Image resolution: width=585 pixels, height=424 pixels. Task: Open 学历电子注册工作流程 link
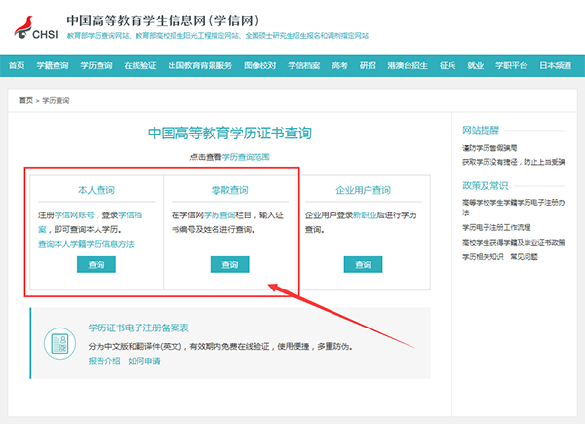pos(496,227)
